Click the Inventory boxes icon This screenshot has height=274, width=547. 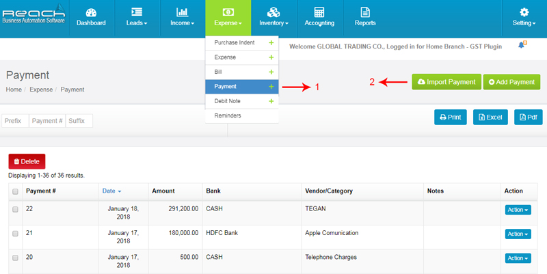tap(273, 12)
